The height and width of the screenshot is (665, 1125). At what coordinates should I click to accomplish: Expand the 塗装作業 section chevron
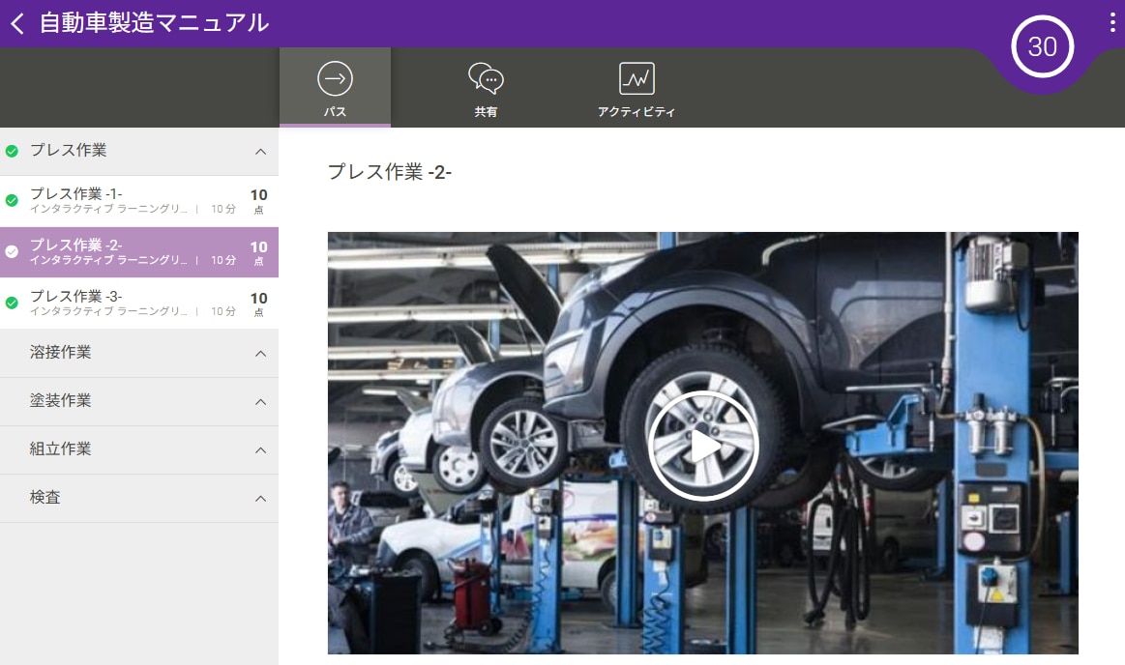[260, 402]
